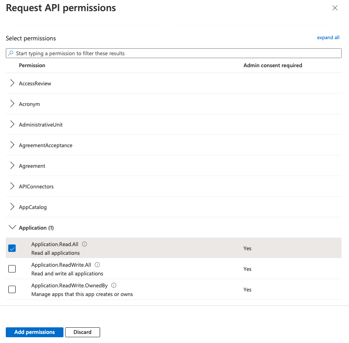Screen dimensions: 349x343
Task: Collapse the Application permission group
Action: pyautogui.click(x=12, y=227)
